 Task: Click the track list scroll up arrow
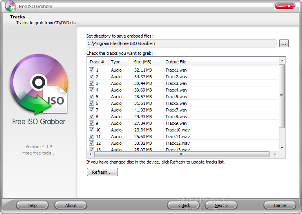[x=282, y=61]
